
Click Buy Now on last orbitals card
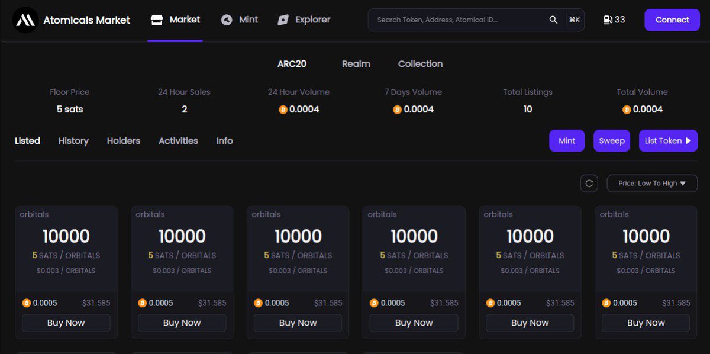coord(646,323)
